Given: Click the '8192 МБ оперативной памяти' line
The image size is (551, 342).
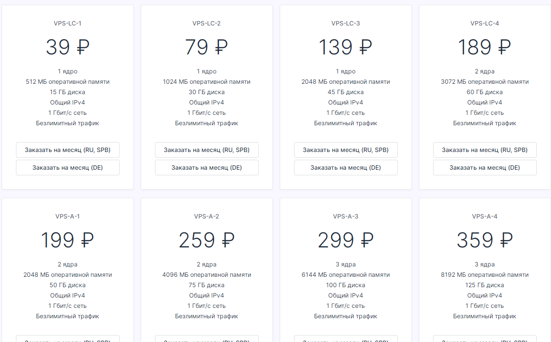Looking at the screenshot, I should (485, 275).
